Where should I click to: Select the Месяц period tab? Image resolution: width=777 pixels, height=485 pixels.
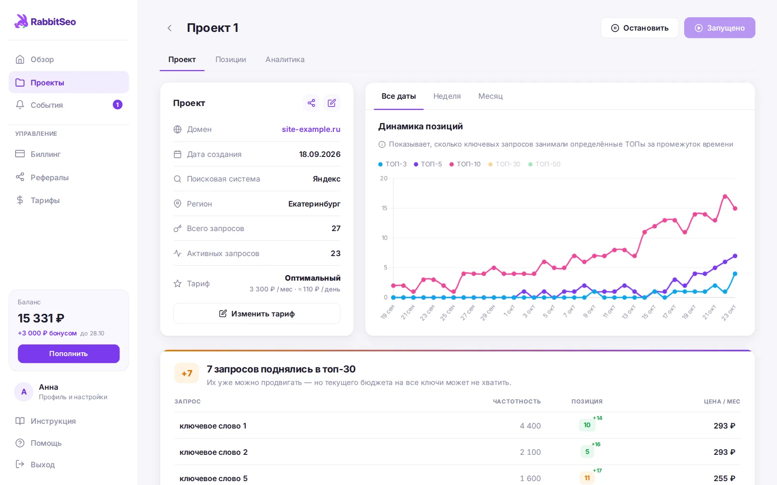(x=490, y=96)
